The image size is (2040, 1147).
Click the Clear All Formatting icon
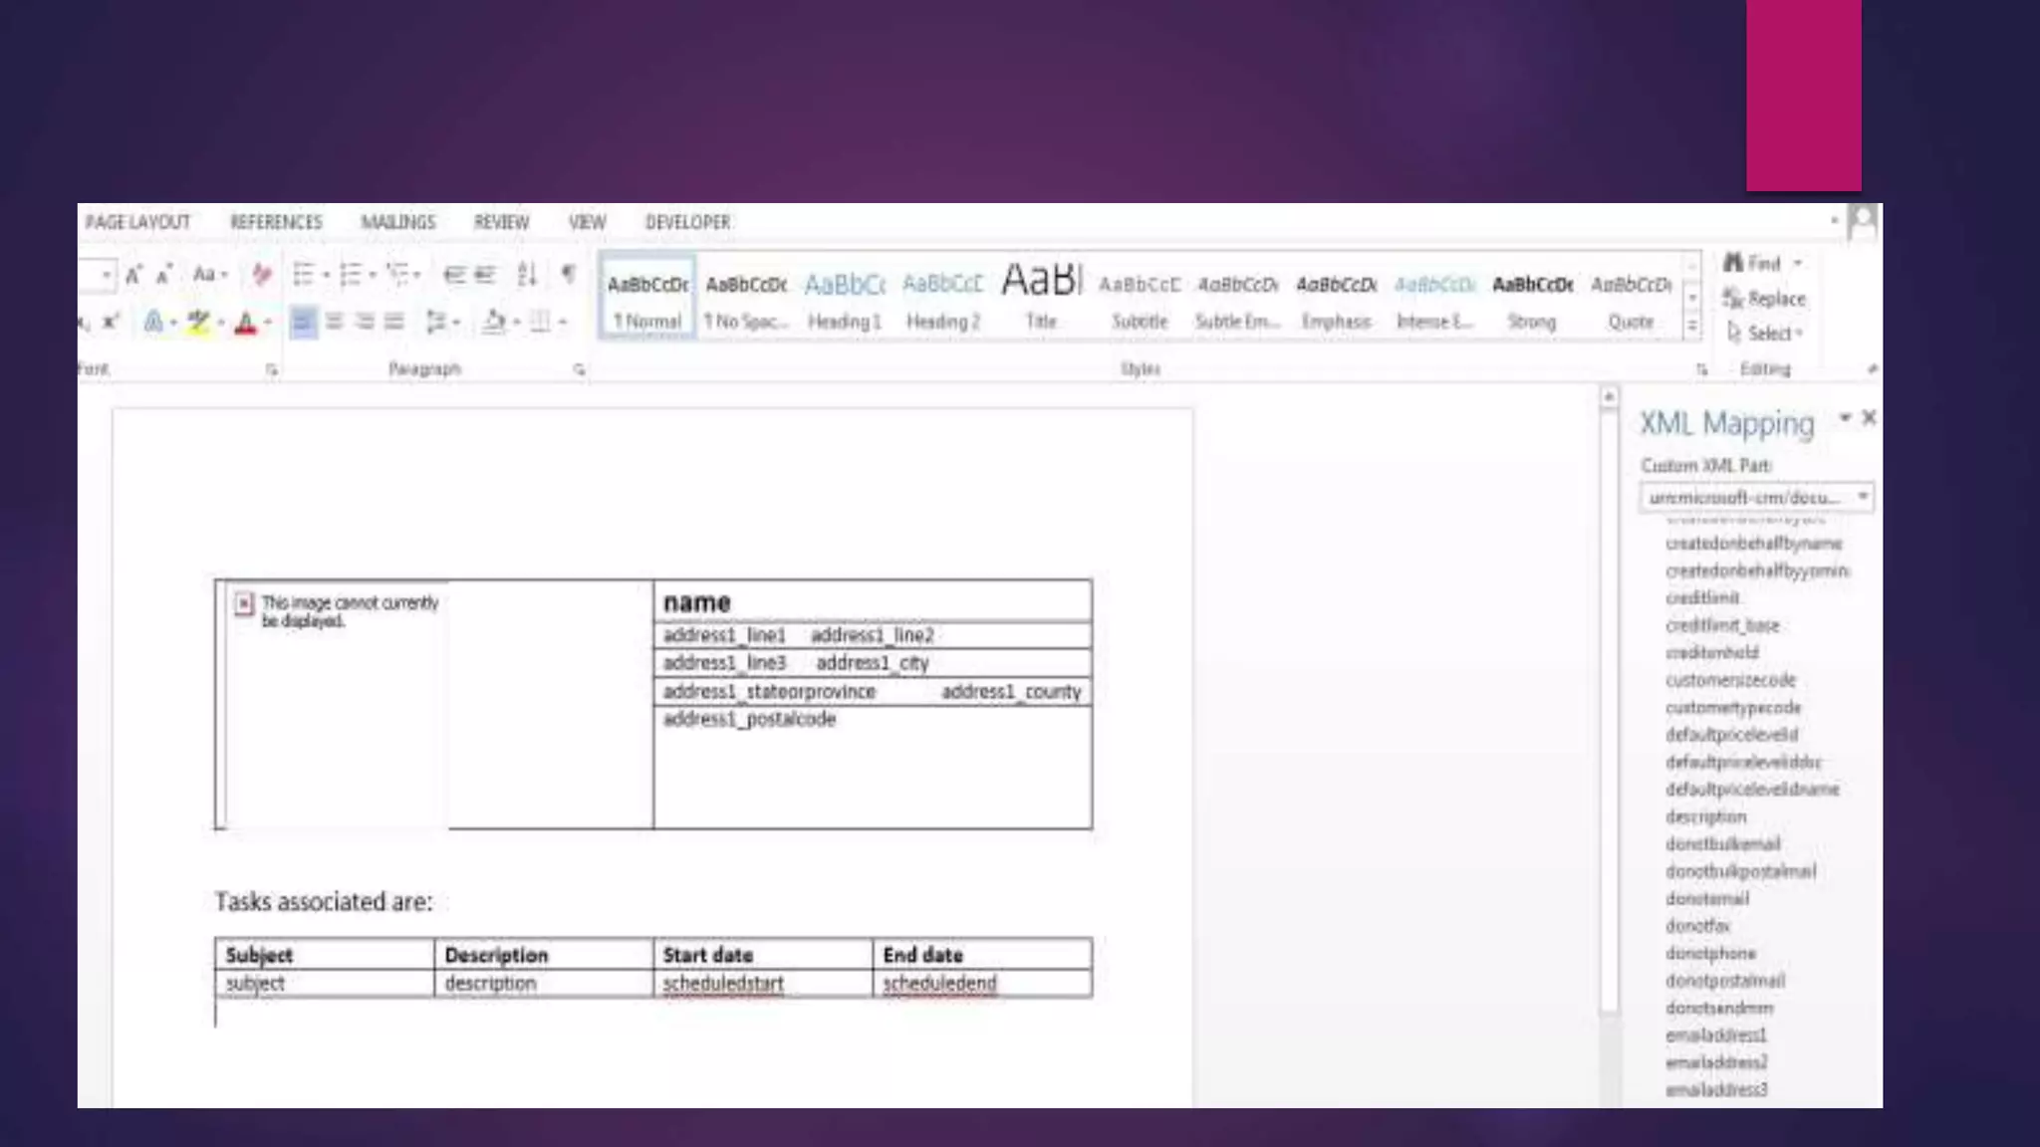tap(261, 274)
